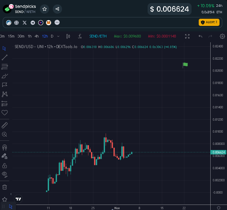Image resolution: width=227 pixels, height=210 pixels.
Task: Open the token chart info icon
Action: point(9,22)
